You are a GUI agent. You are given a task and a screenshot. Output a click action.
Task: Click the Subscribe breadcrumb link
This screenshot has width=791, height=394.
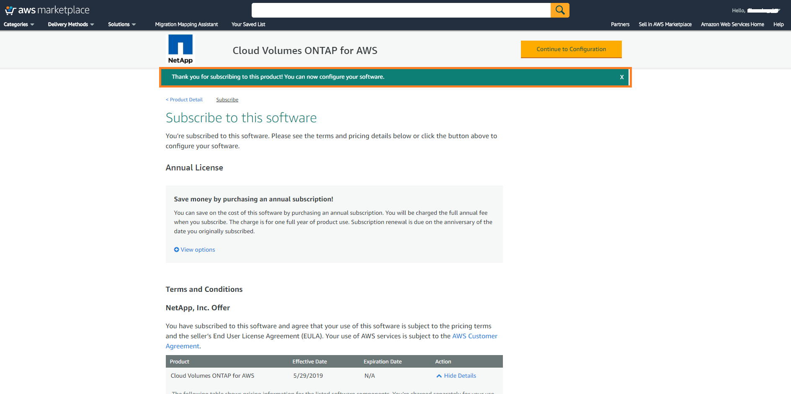pyautogui.click(x=227, y=100)
